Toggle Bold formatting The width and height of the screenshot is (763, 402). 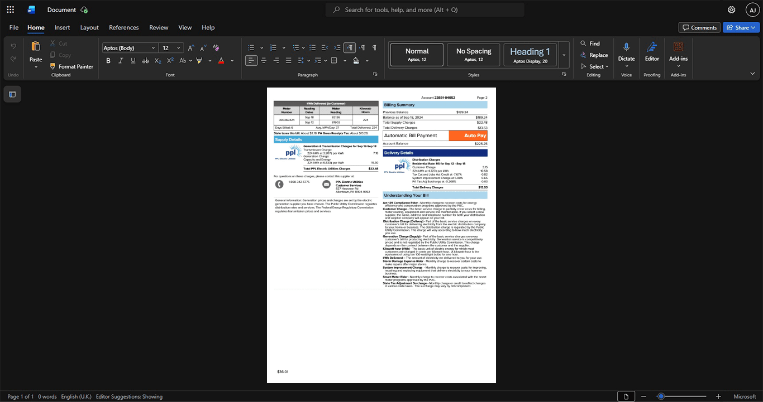108,60
